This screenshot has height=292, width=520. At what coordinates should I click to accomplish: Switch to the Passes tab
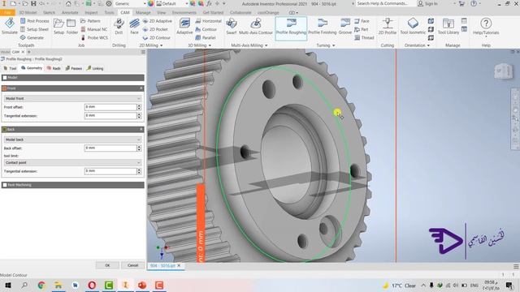74,68
